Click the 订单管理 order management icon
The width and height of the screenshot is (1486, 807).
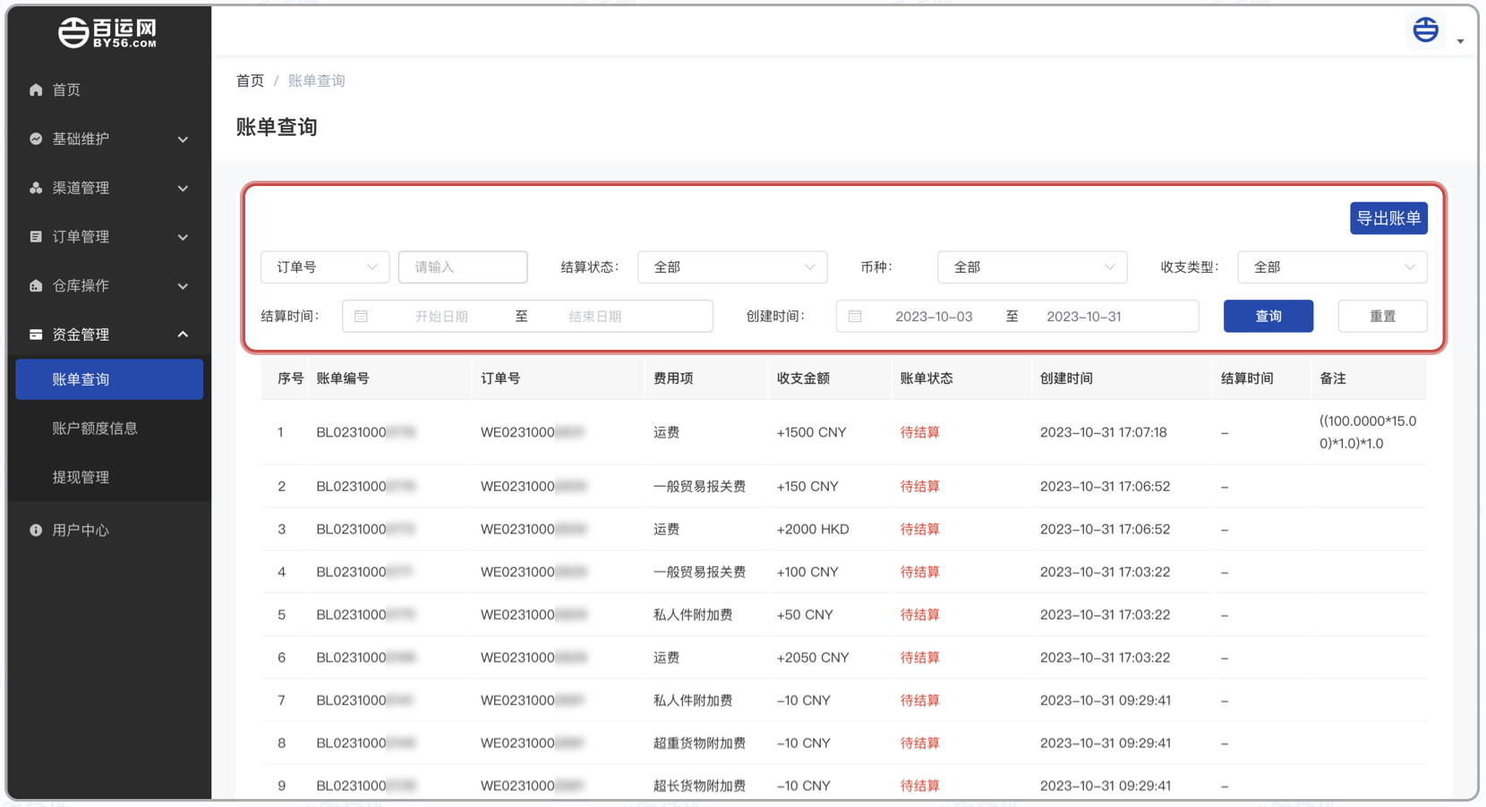point(35,236)
